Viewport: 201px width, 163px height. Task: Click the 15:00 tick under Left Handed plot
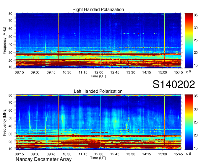[x=163, y=154]
